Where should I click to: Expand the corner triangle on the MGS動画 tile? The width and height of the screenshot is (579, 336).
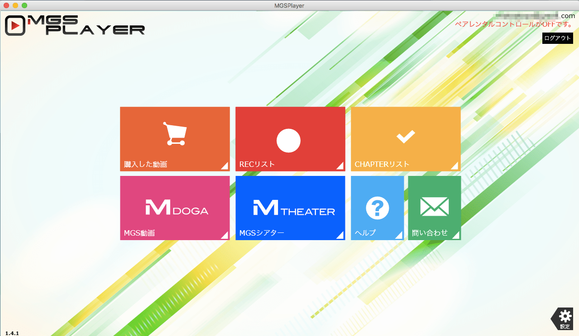pyautogui.click(x=224, y=234)
